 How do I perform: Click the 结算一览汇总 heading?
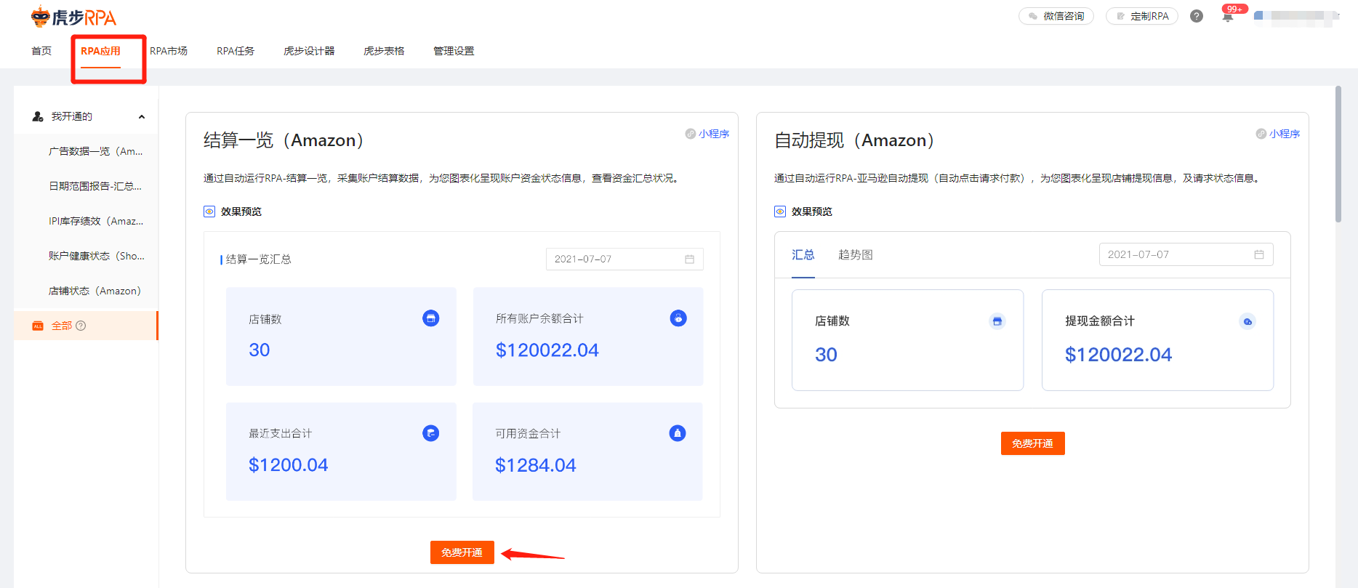click(x=259, y=259)
